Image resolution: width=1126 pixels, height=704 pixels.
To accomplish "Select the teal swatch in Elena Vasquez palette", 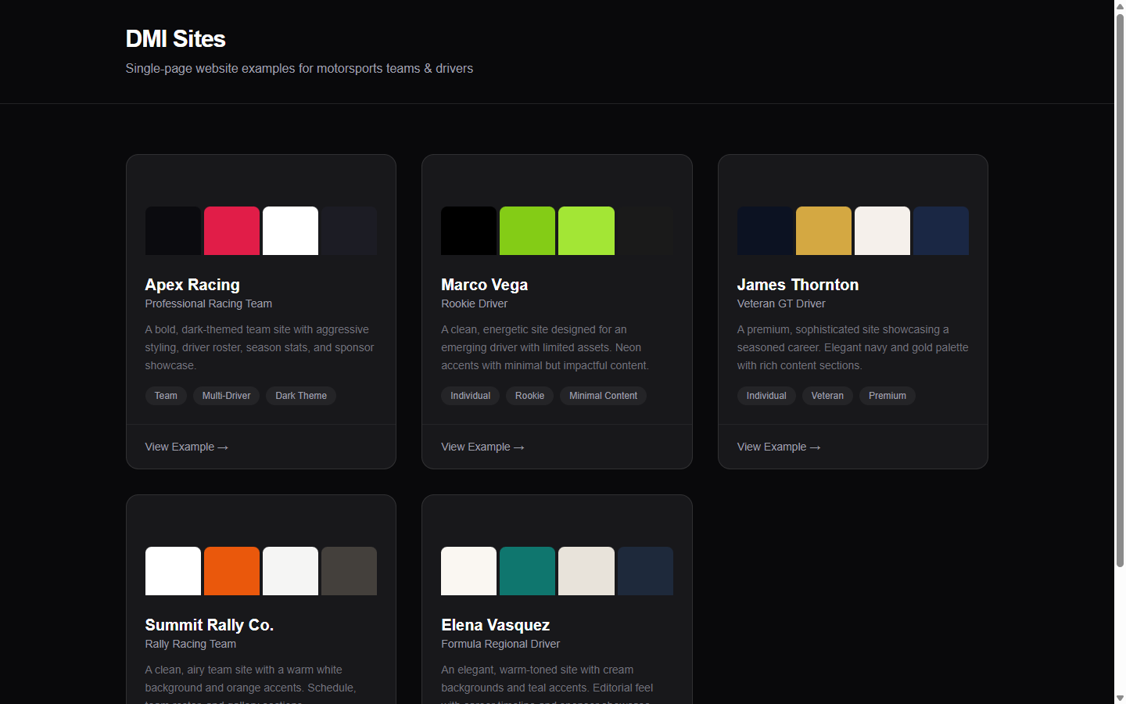I will coord(527,570).
